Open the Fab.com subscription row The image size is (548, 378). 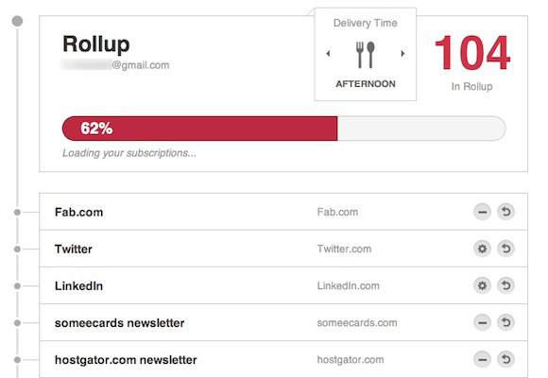(283, 212)
